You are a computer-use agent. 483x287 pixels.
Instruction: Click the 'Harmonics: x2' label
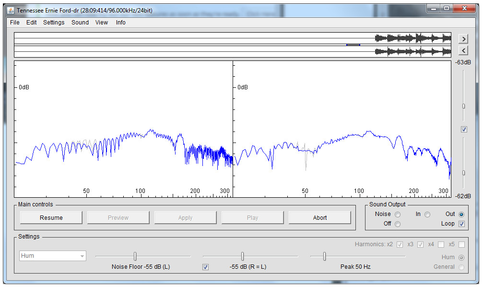374,244
